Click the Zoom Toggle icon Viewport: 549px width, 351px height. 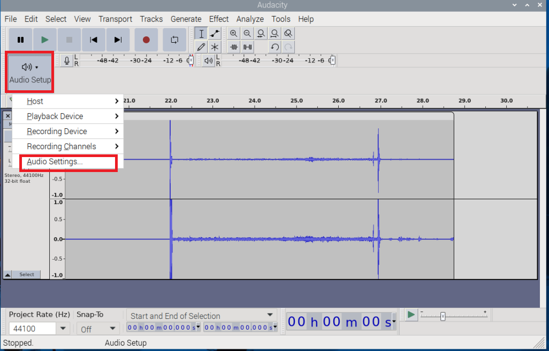(288, 34)
